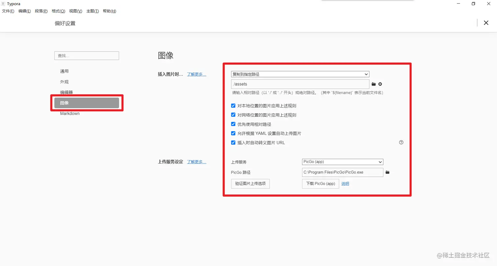497x266 pixels.
Task: Uncheck 优先使用相对路径 option
Action: 233,124
